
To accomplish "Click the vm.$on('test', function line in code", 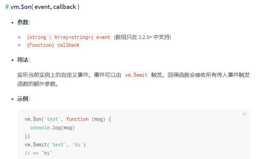I will tap(68, 119).
